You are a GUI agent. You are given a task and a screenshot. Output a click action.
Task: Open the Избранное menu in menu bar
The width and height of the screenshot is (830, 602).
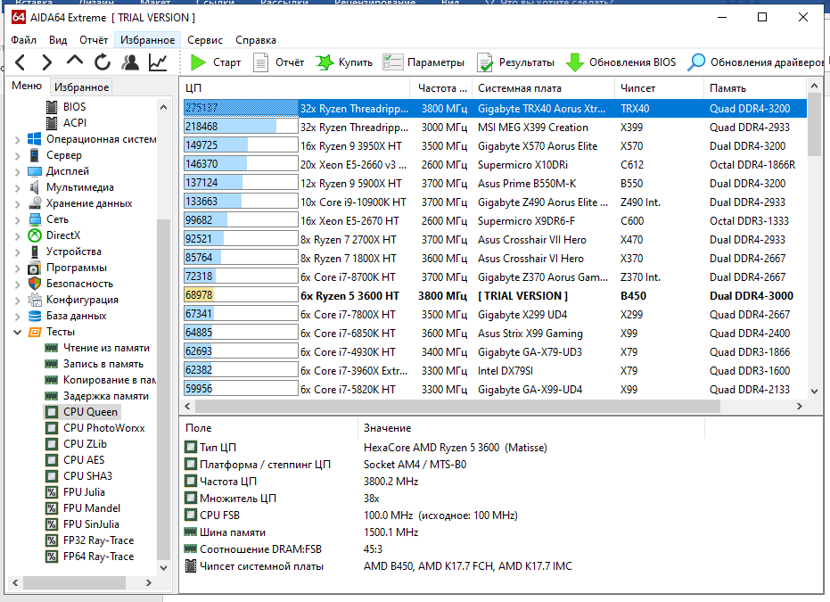[x=147, y=40]
